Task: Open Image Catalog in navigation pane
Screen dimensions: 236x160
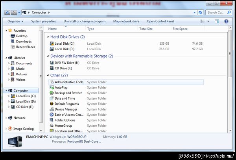Action: 23,129
